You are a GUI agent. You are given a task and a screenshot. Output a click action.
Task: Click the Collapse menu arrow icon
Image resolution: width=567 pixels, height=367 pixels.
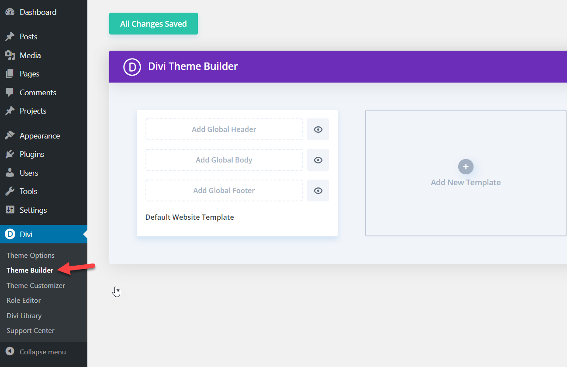pyautogui.click(x=10, y=352)
